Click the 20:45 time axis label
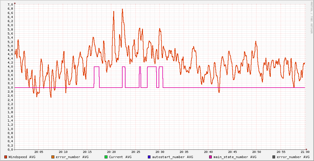Image resolution: width=314 pixels, height=161 pixels. (232, 152)
